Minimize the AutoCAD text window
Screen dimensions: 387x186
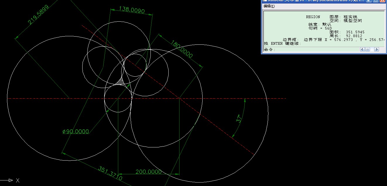pos(369,1)
